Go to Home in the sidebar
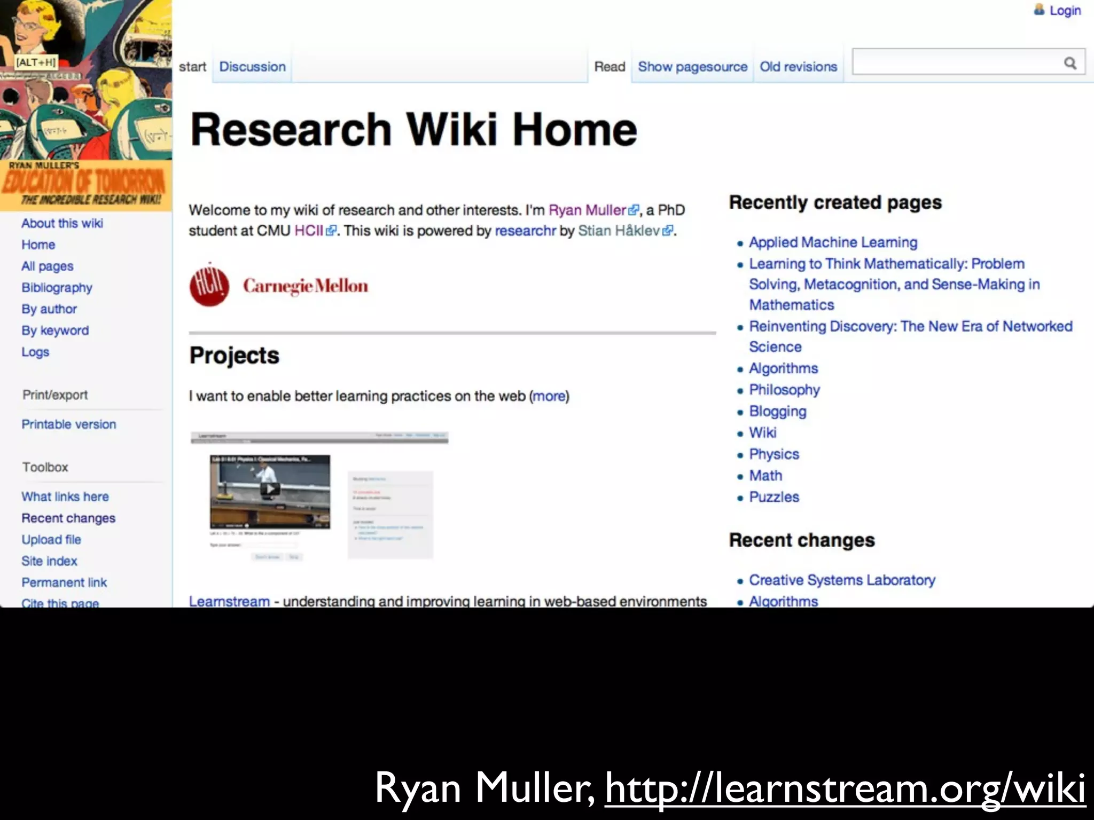The height and width of the screenshot is (820, 1094). tap(38, 245)
